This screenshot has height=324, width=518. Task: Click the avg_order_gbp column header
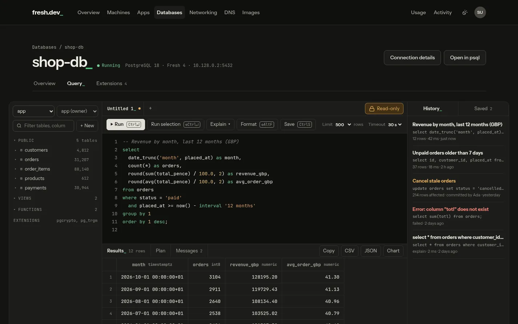(x=313, y=265)
